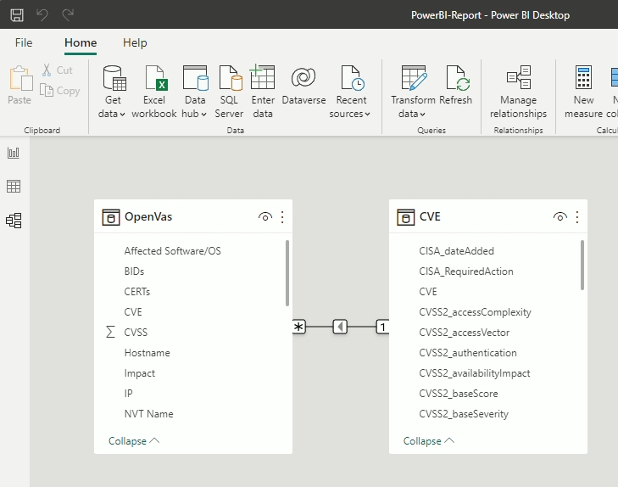618x487 pixels.
Task: Select the Impact field
Action: coord(140,373)
